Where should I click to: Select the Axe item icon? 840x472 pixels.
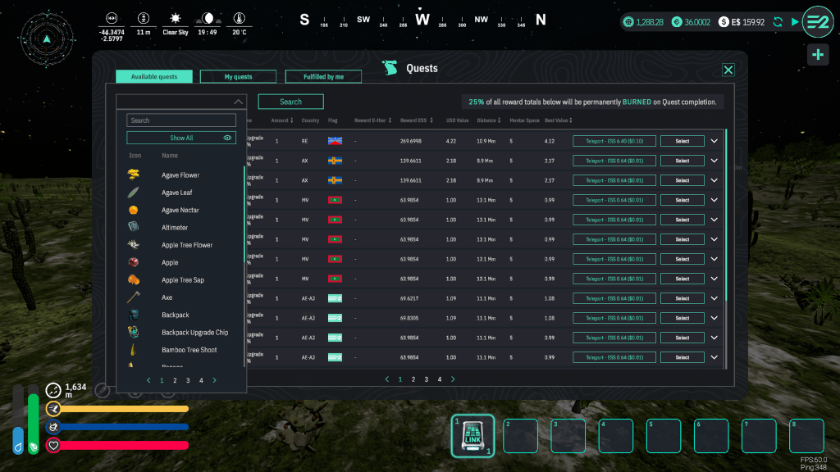pos(134,297)
